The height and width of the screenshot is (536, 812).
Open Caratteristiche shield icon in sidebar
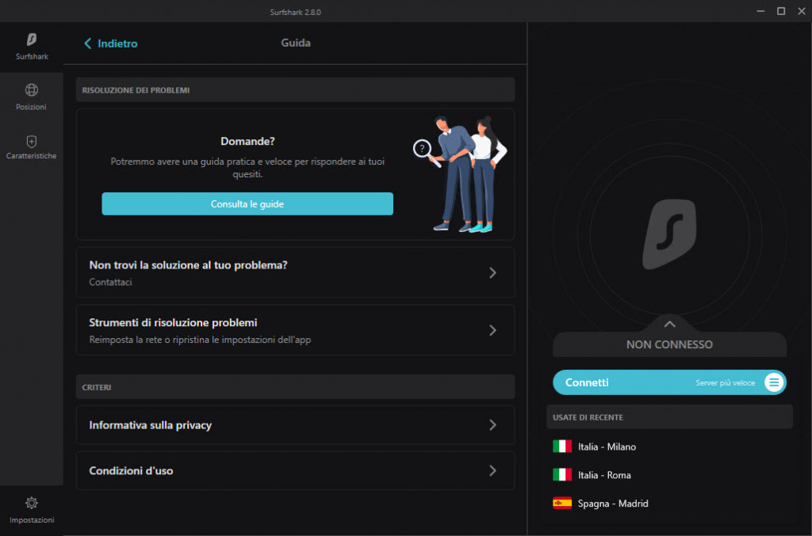click(32, 141)
